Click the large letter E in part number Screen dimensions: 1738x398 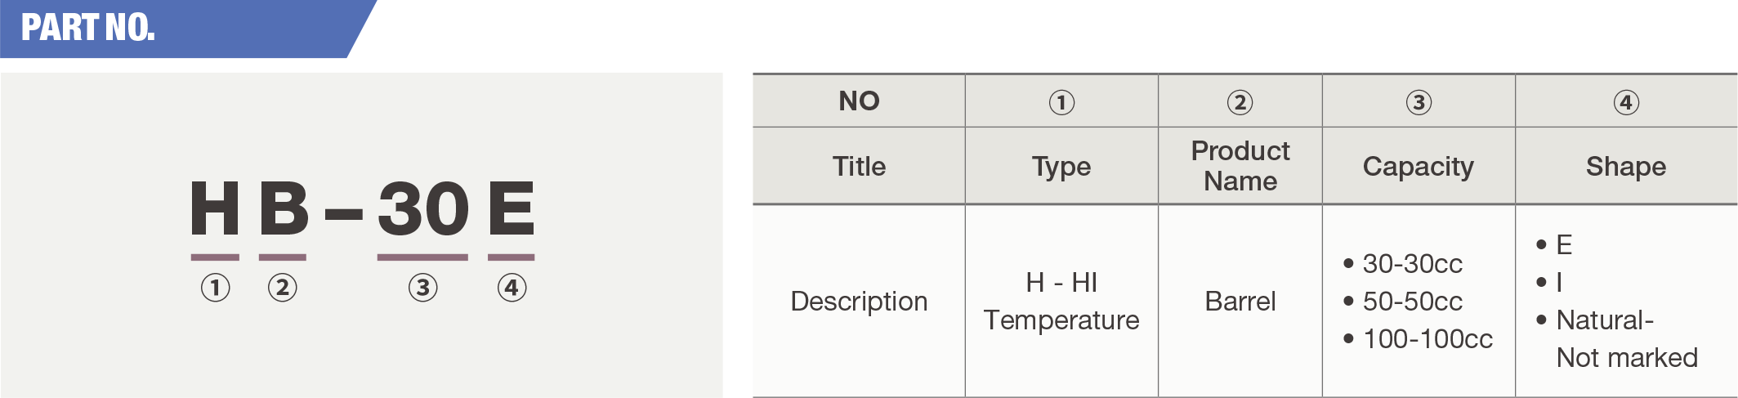coord(511,208)
